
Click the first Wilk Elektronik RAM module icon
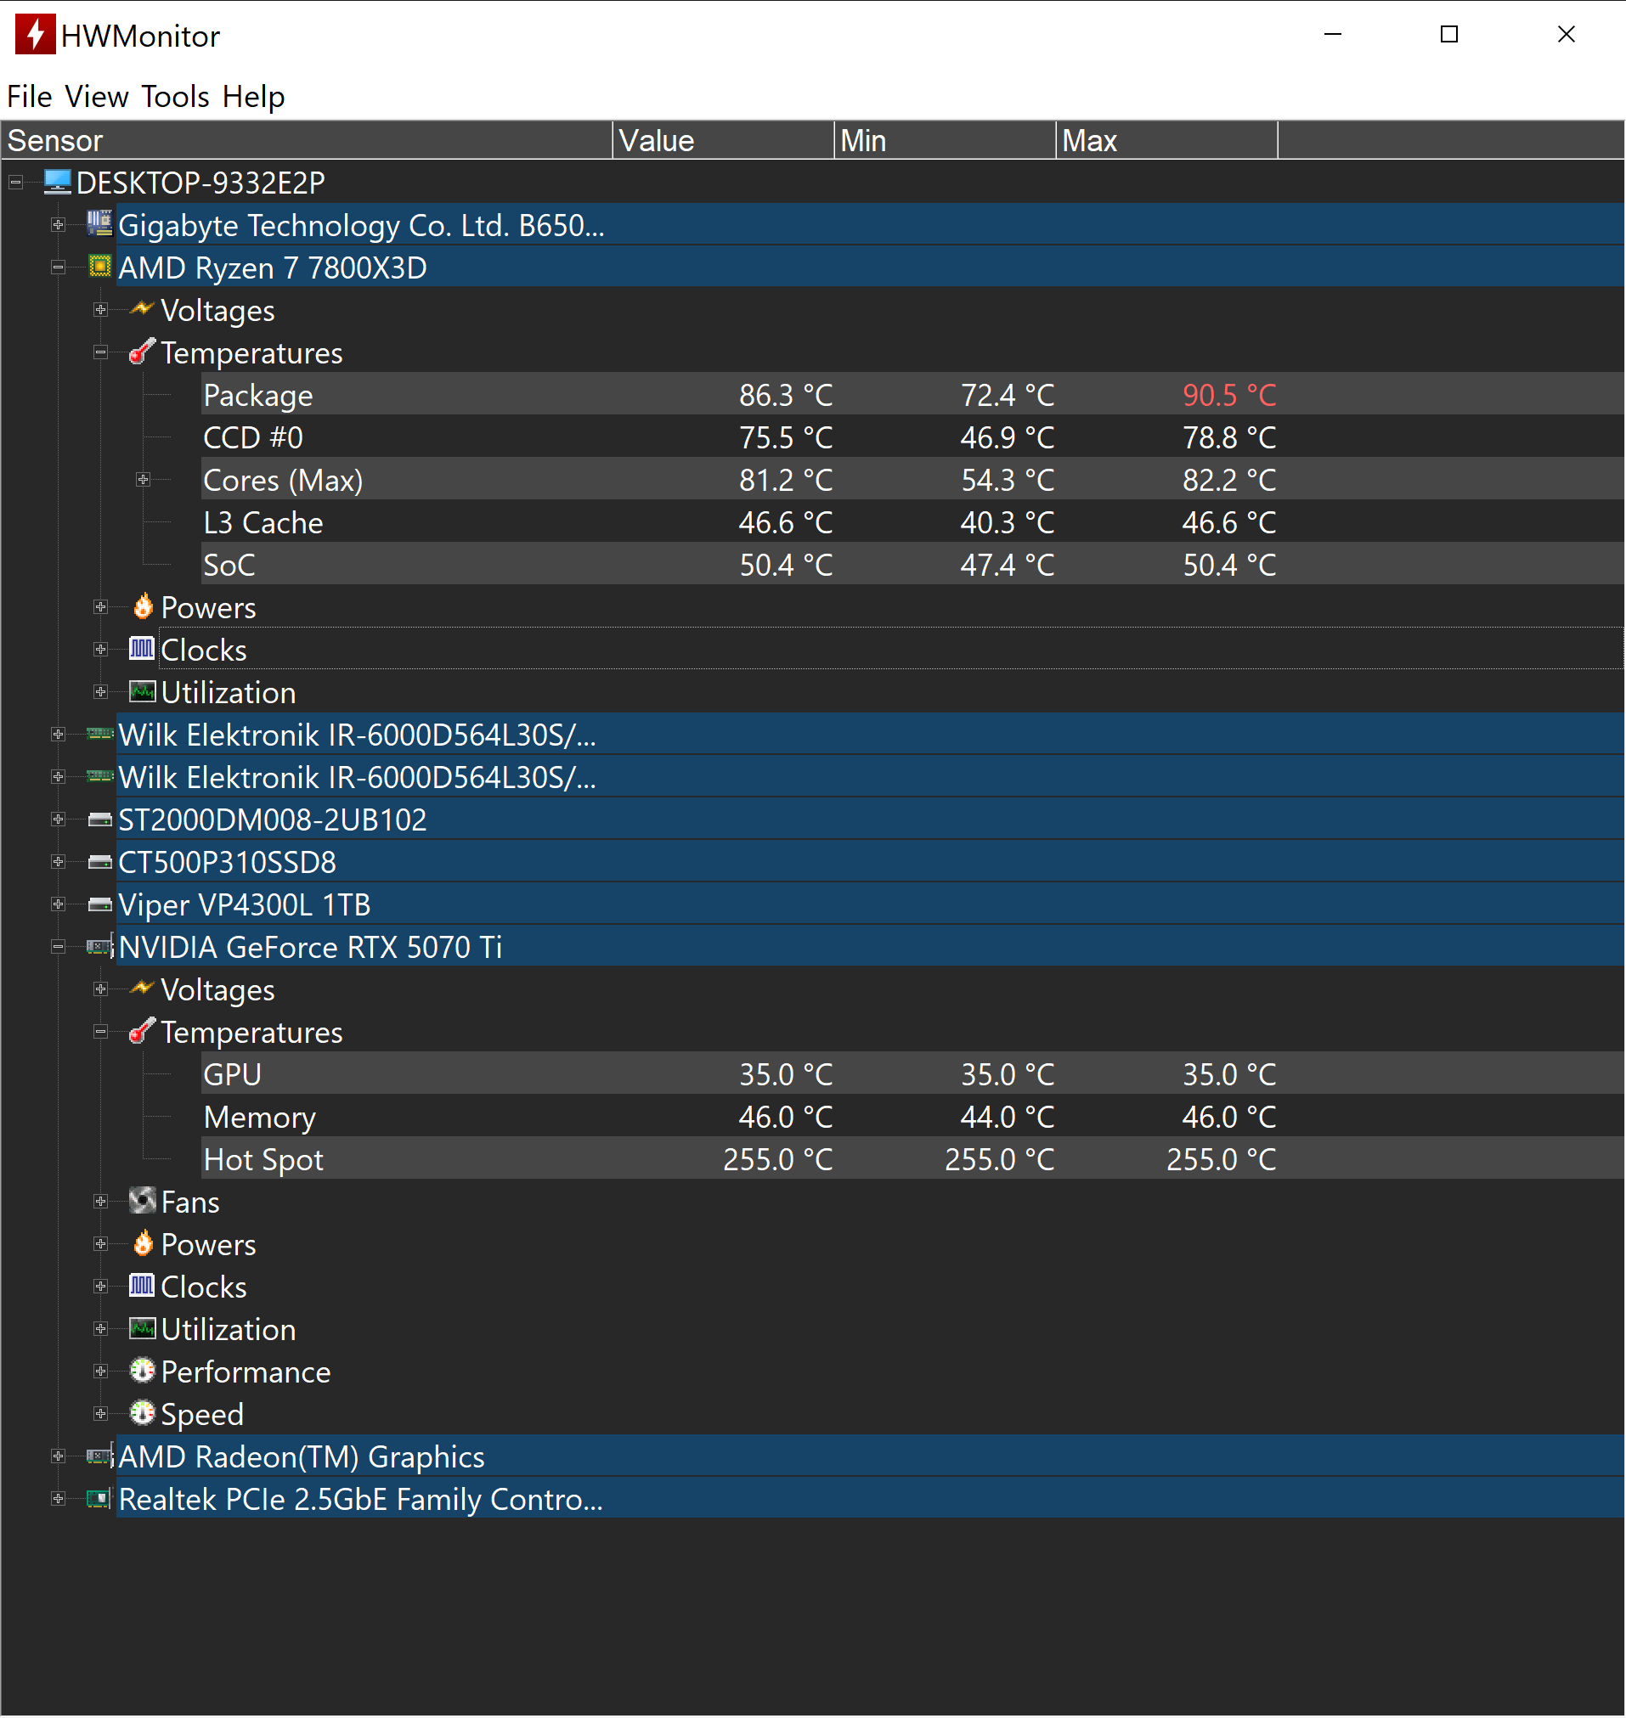point(99,734)
